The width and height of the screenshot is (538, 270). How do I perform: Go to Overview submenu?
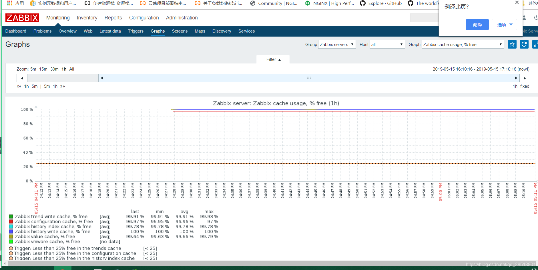point(67,31)
